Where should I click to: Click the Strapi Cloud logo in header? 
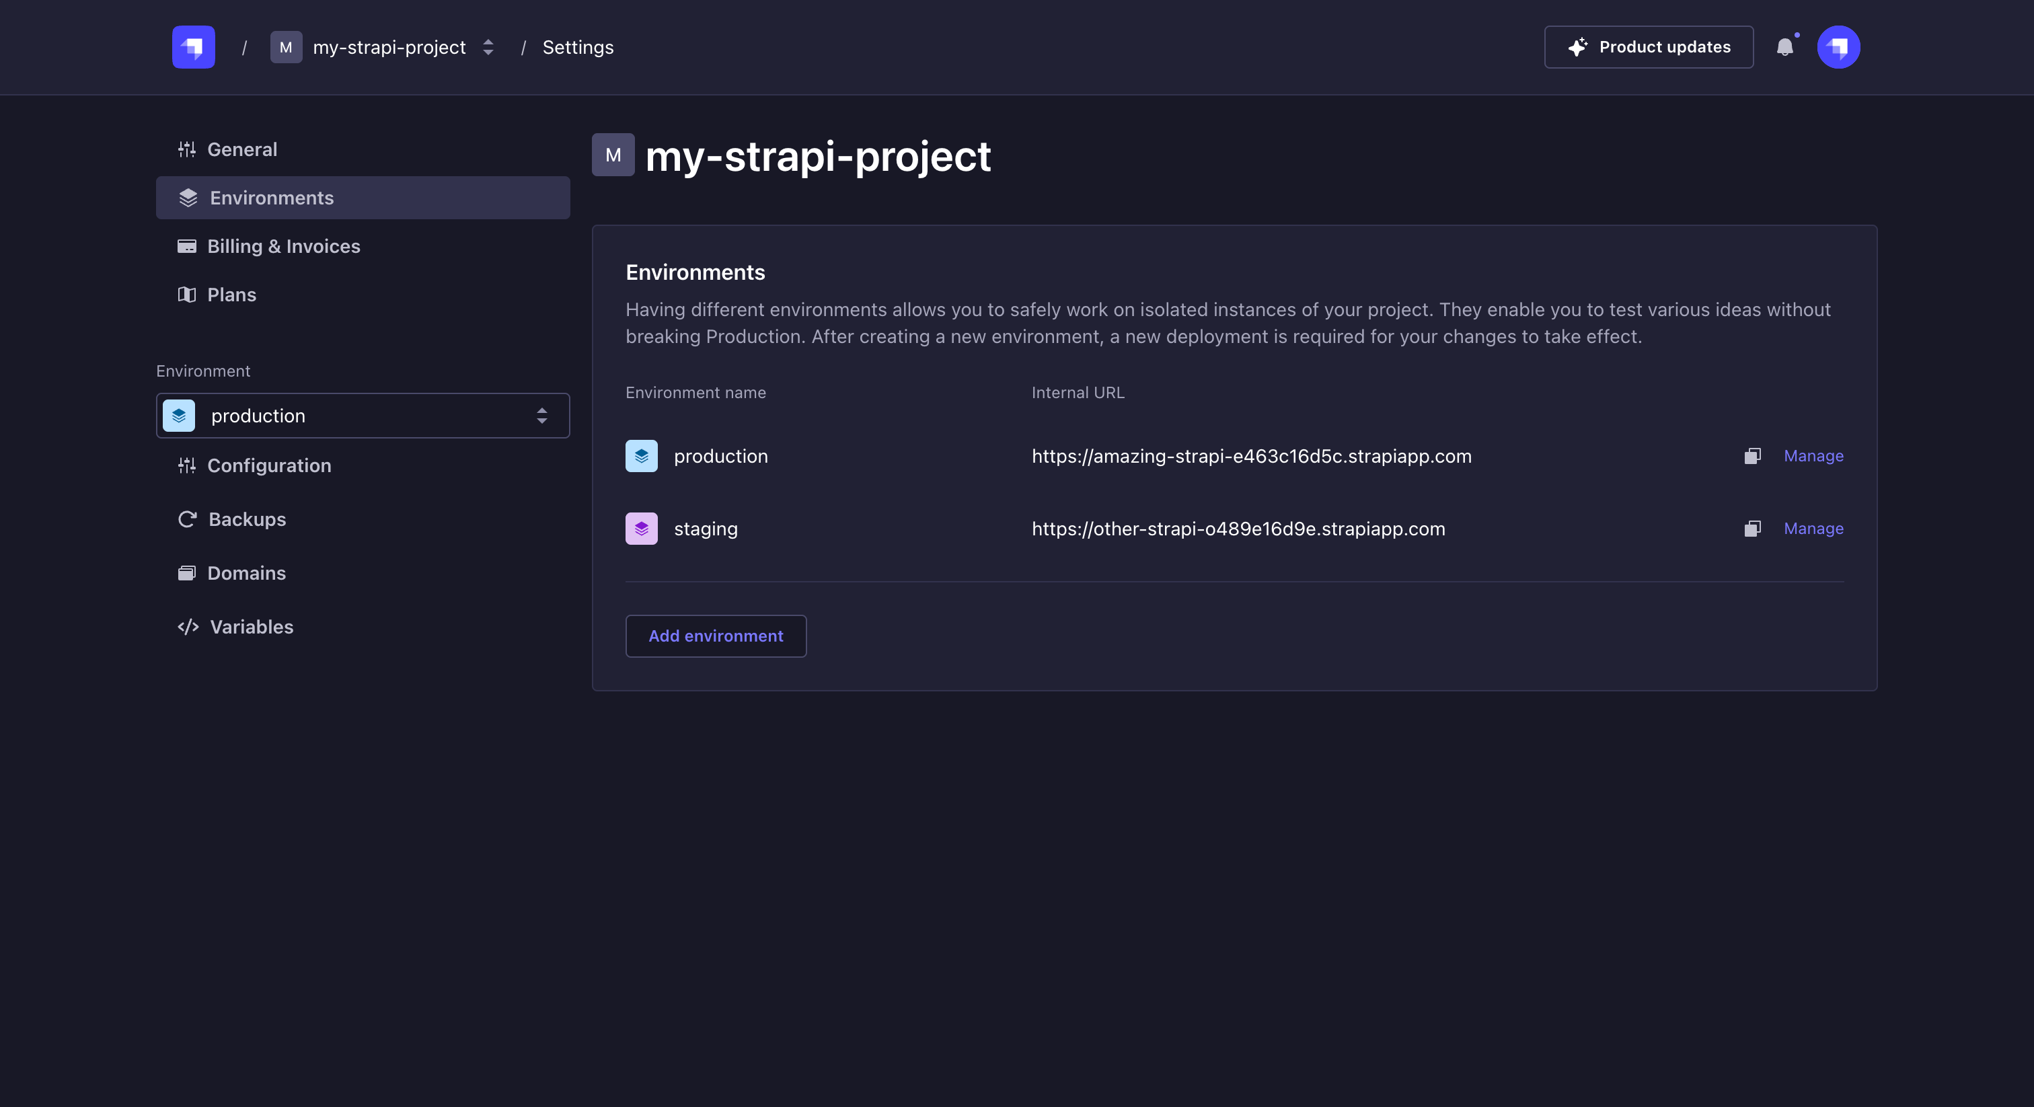194,47
